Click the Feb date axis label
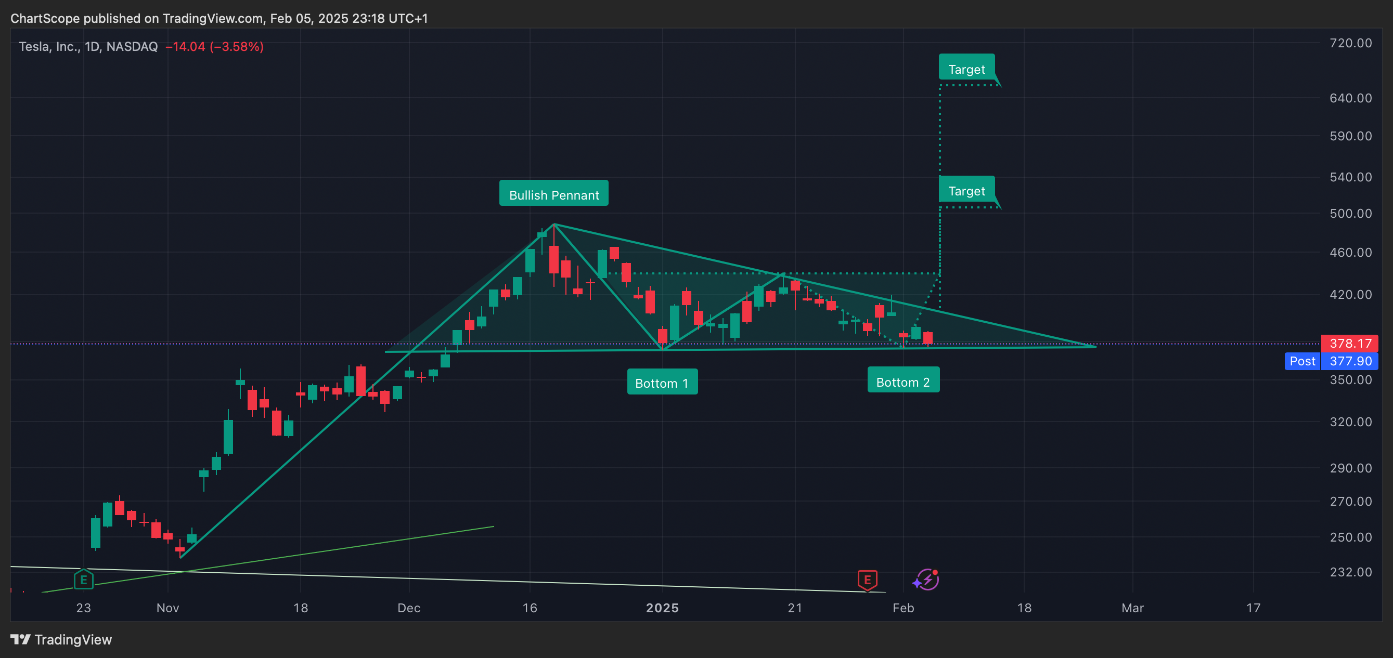Viewport: 1393px width, 658px height. click(x=902, y=608)
